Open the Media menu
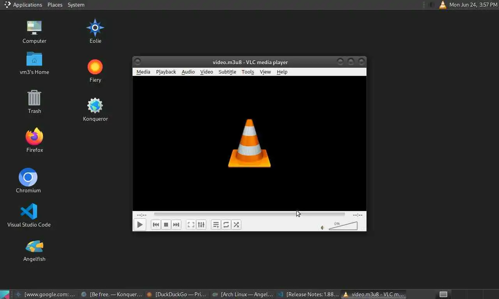The height and width of the screenshot is (299, 499). coord(143,72)
